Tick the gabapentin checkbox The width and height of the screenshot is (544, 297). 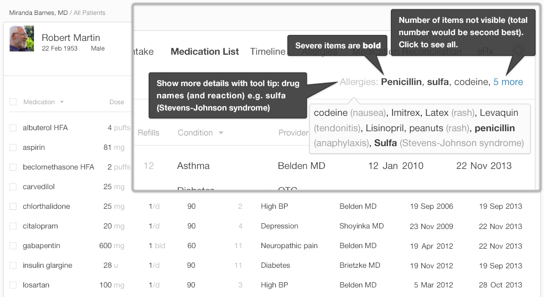(13, 246)
